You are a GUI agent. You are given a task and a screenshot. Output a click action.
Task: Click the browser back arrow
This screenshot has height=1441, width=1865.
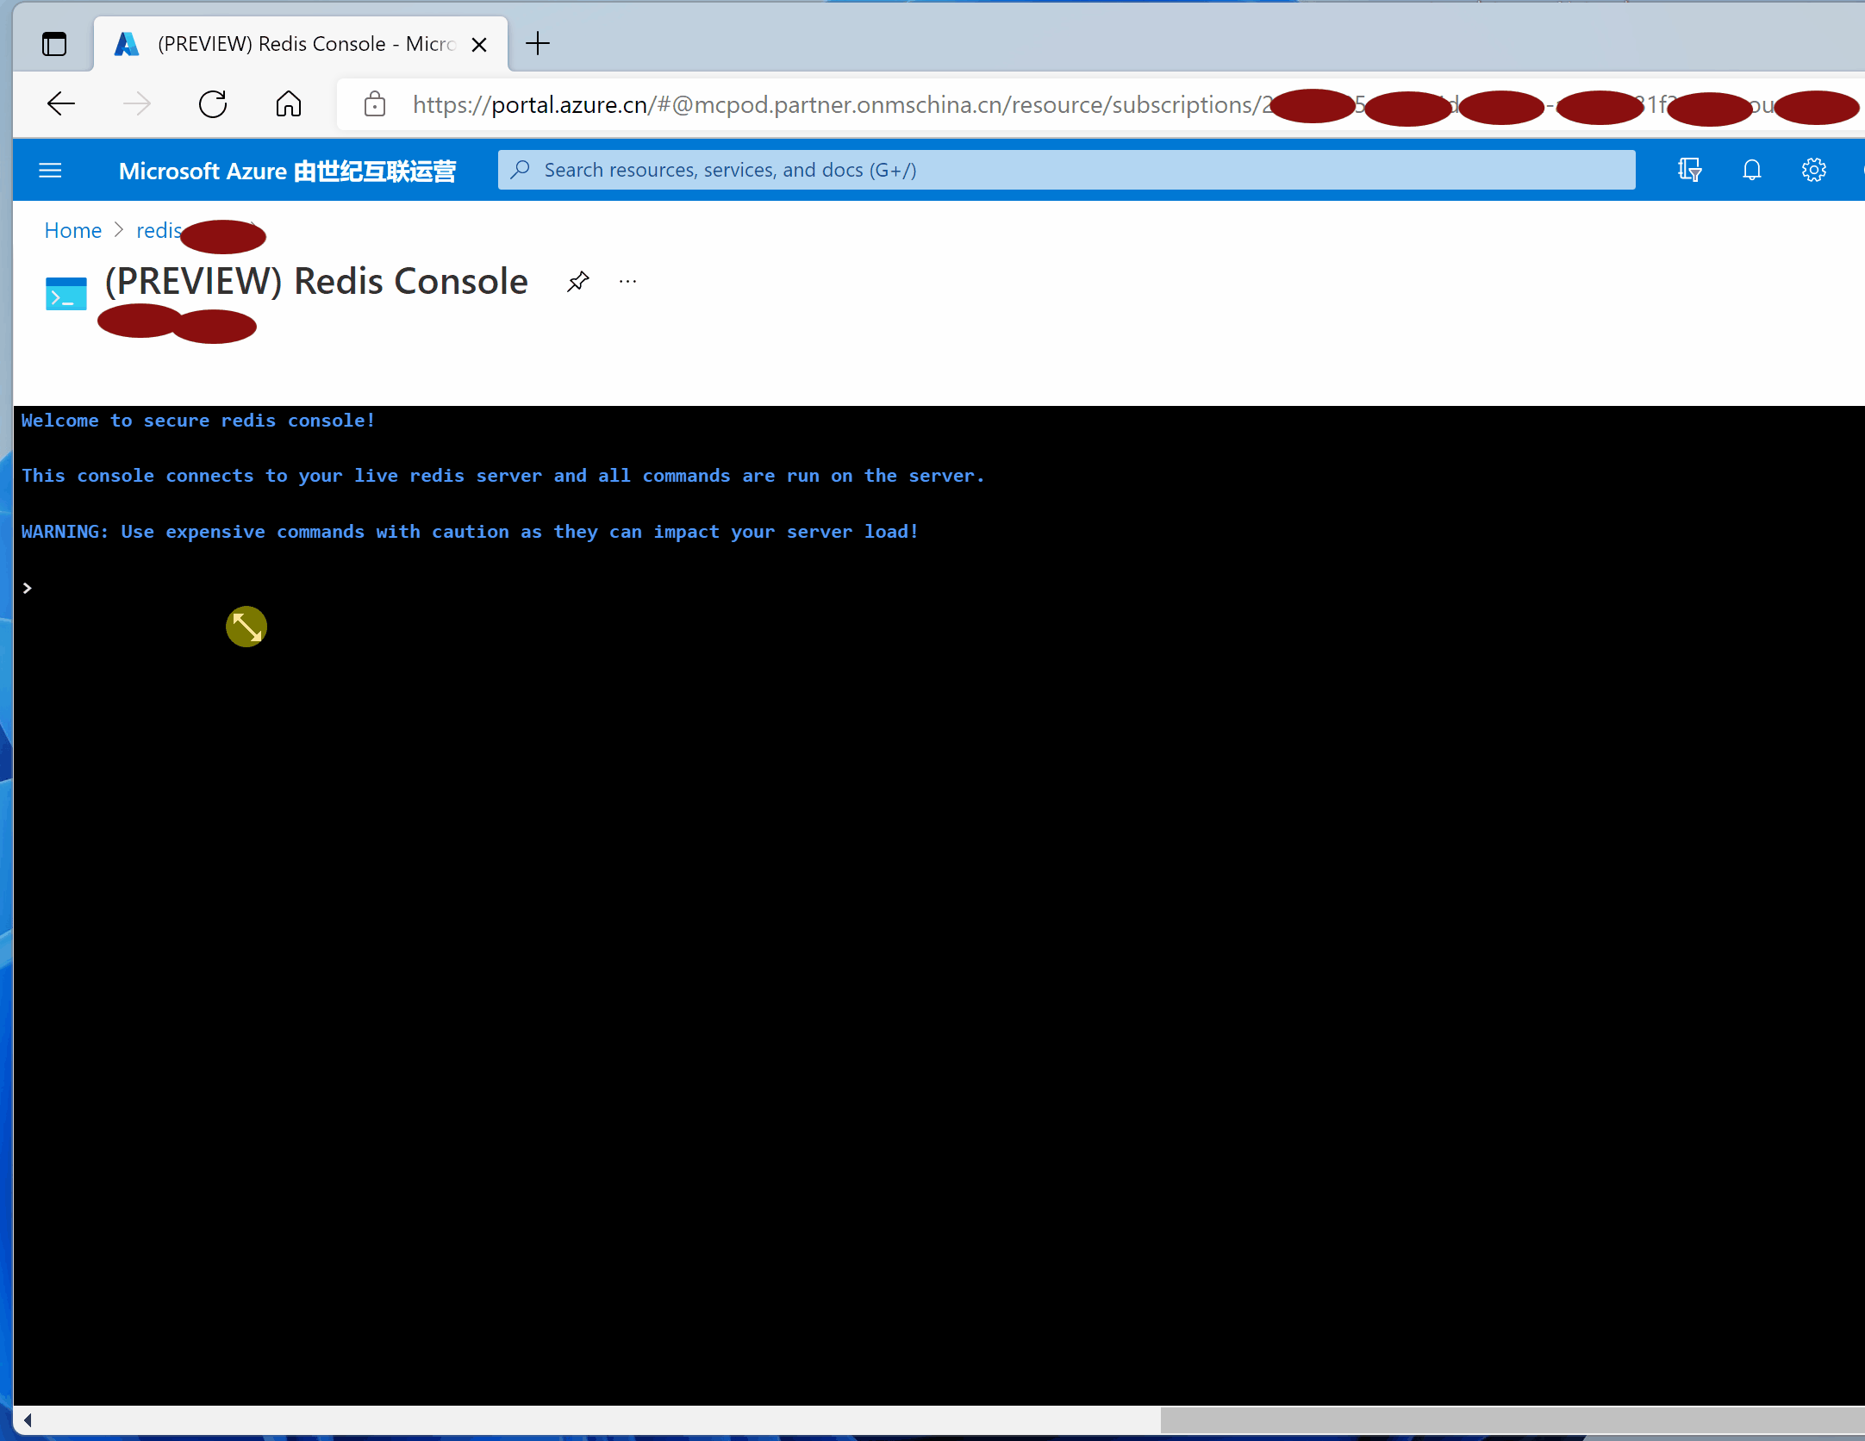click(x=61, y=104)
